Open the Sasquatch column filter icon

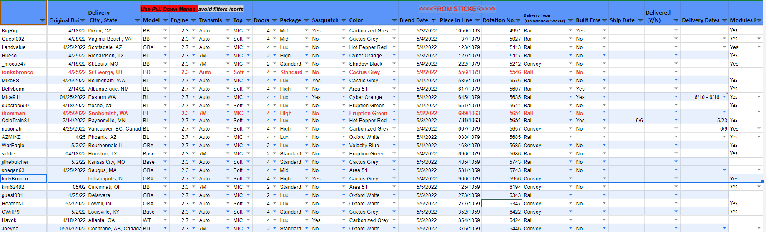[x=344, y=20]
